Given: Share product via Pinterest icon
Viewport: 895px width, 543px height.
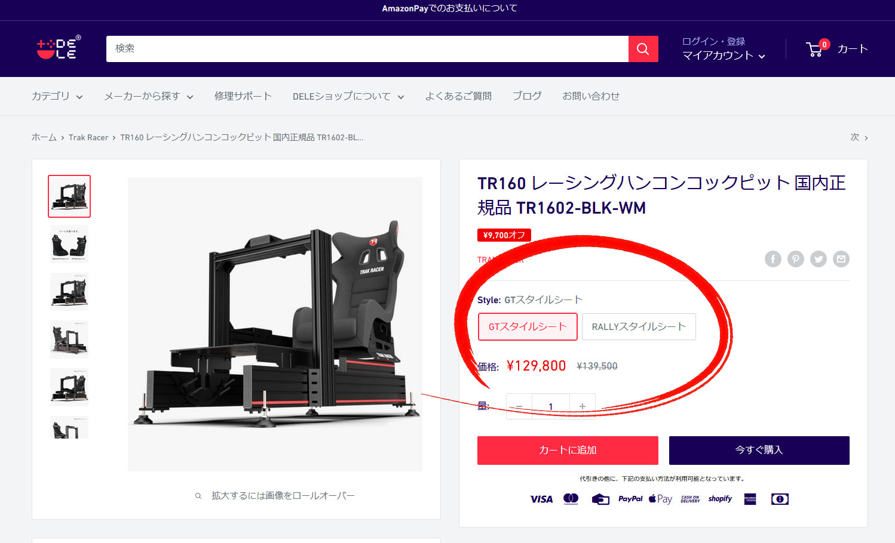Looking at the screenshot, I should click(x=795, y=259).
